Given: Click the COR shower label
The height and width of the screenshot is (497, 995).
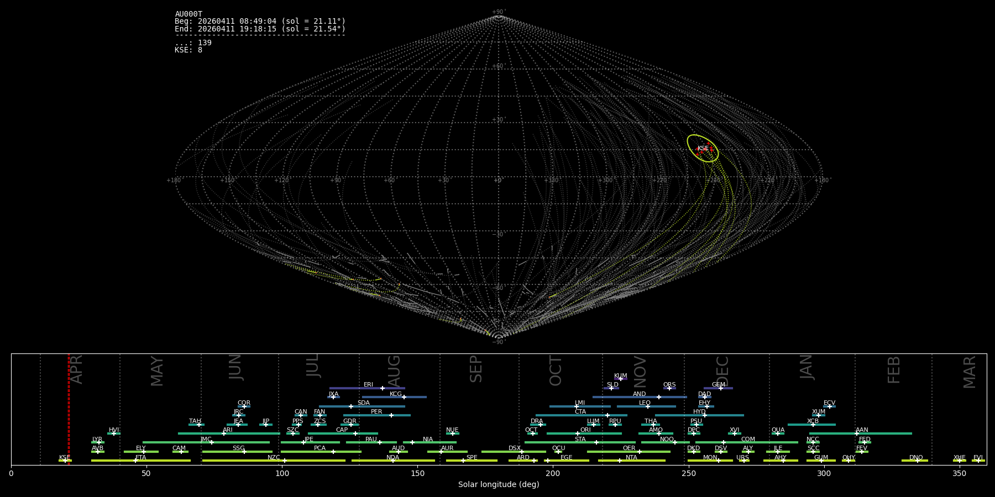Looking at the screenshot, I should [244, 403].
